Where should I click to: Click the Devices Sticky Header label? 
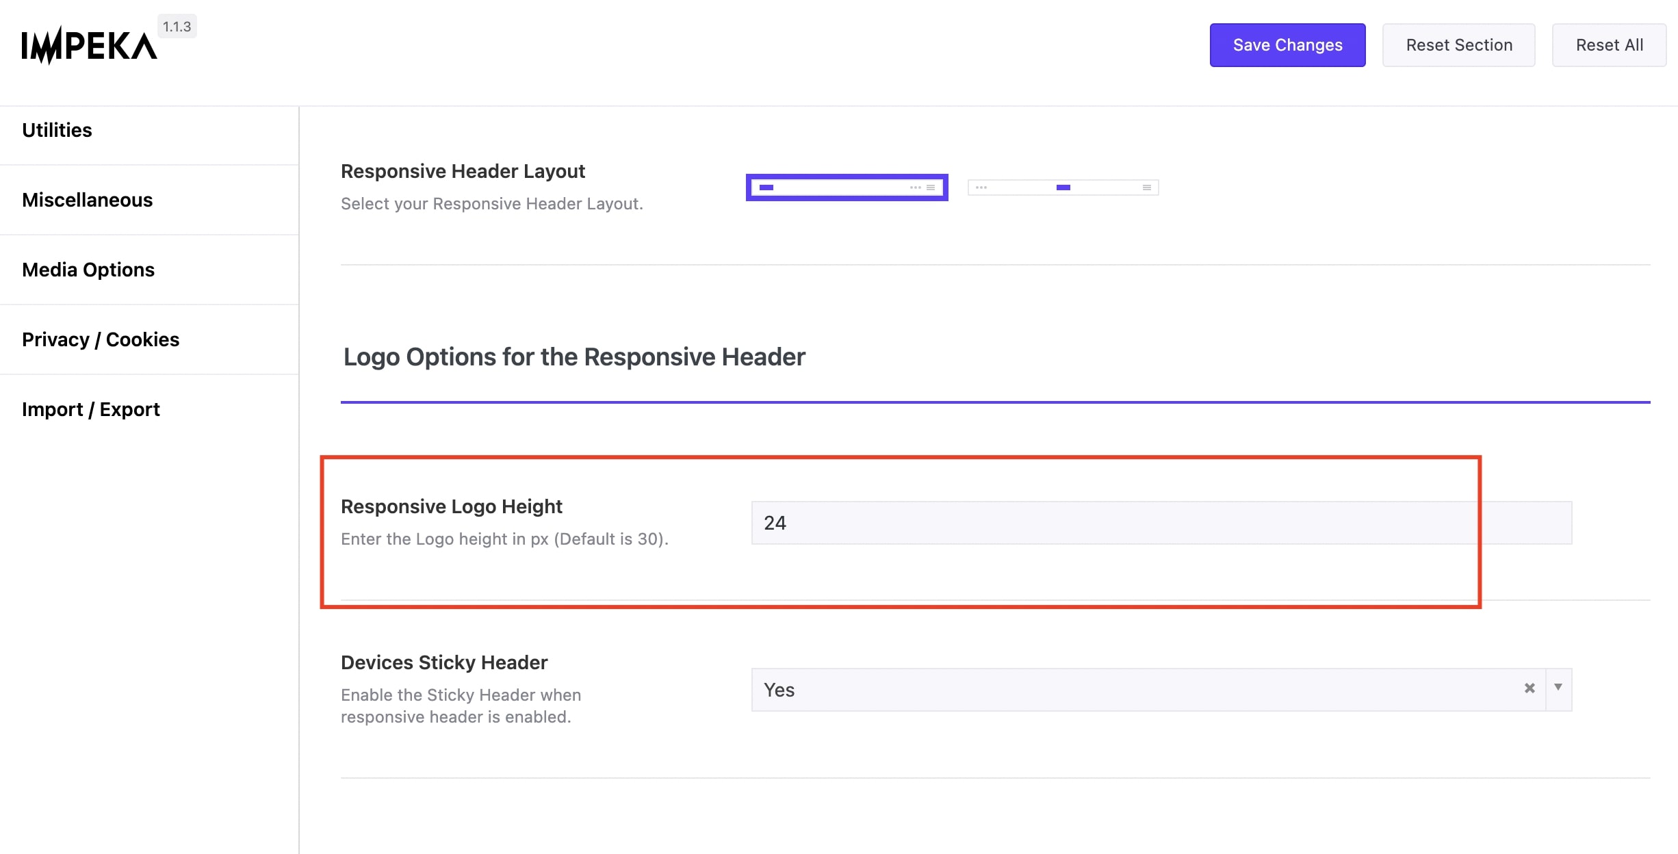point(444,662)
